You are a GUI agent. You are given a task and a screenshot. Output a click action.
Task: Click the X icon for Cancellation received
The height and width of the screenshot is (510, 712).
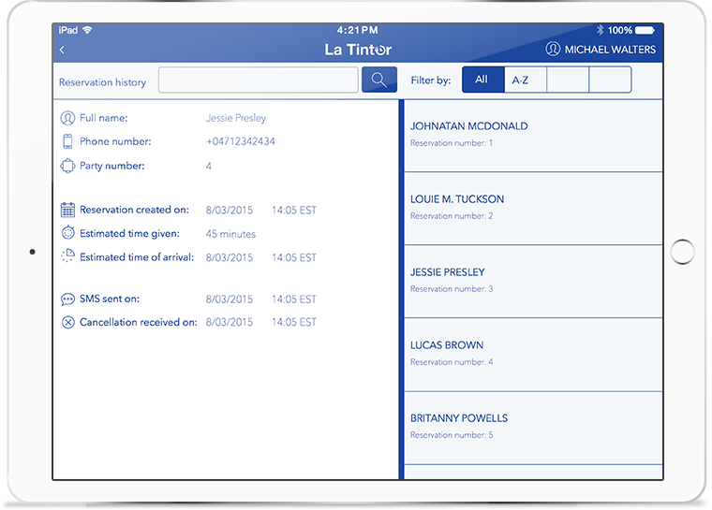pos(67,323)
